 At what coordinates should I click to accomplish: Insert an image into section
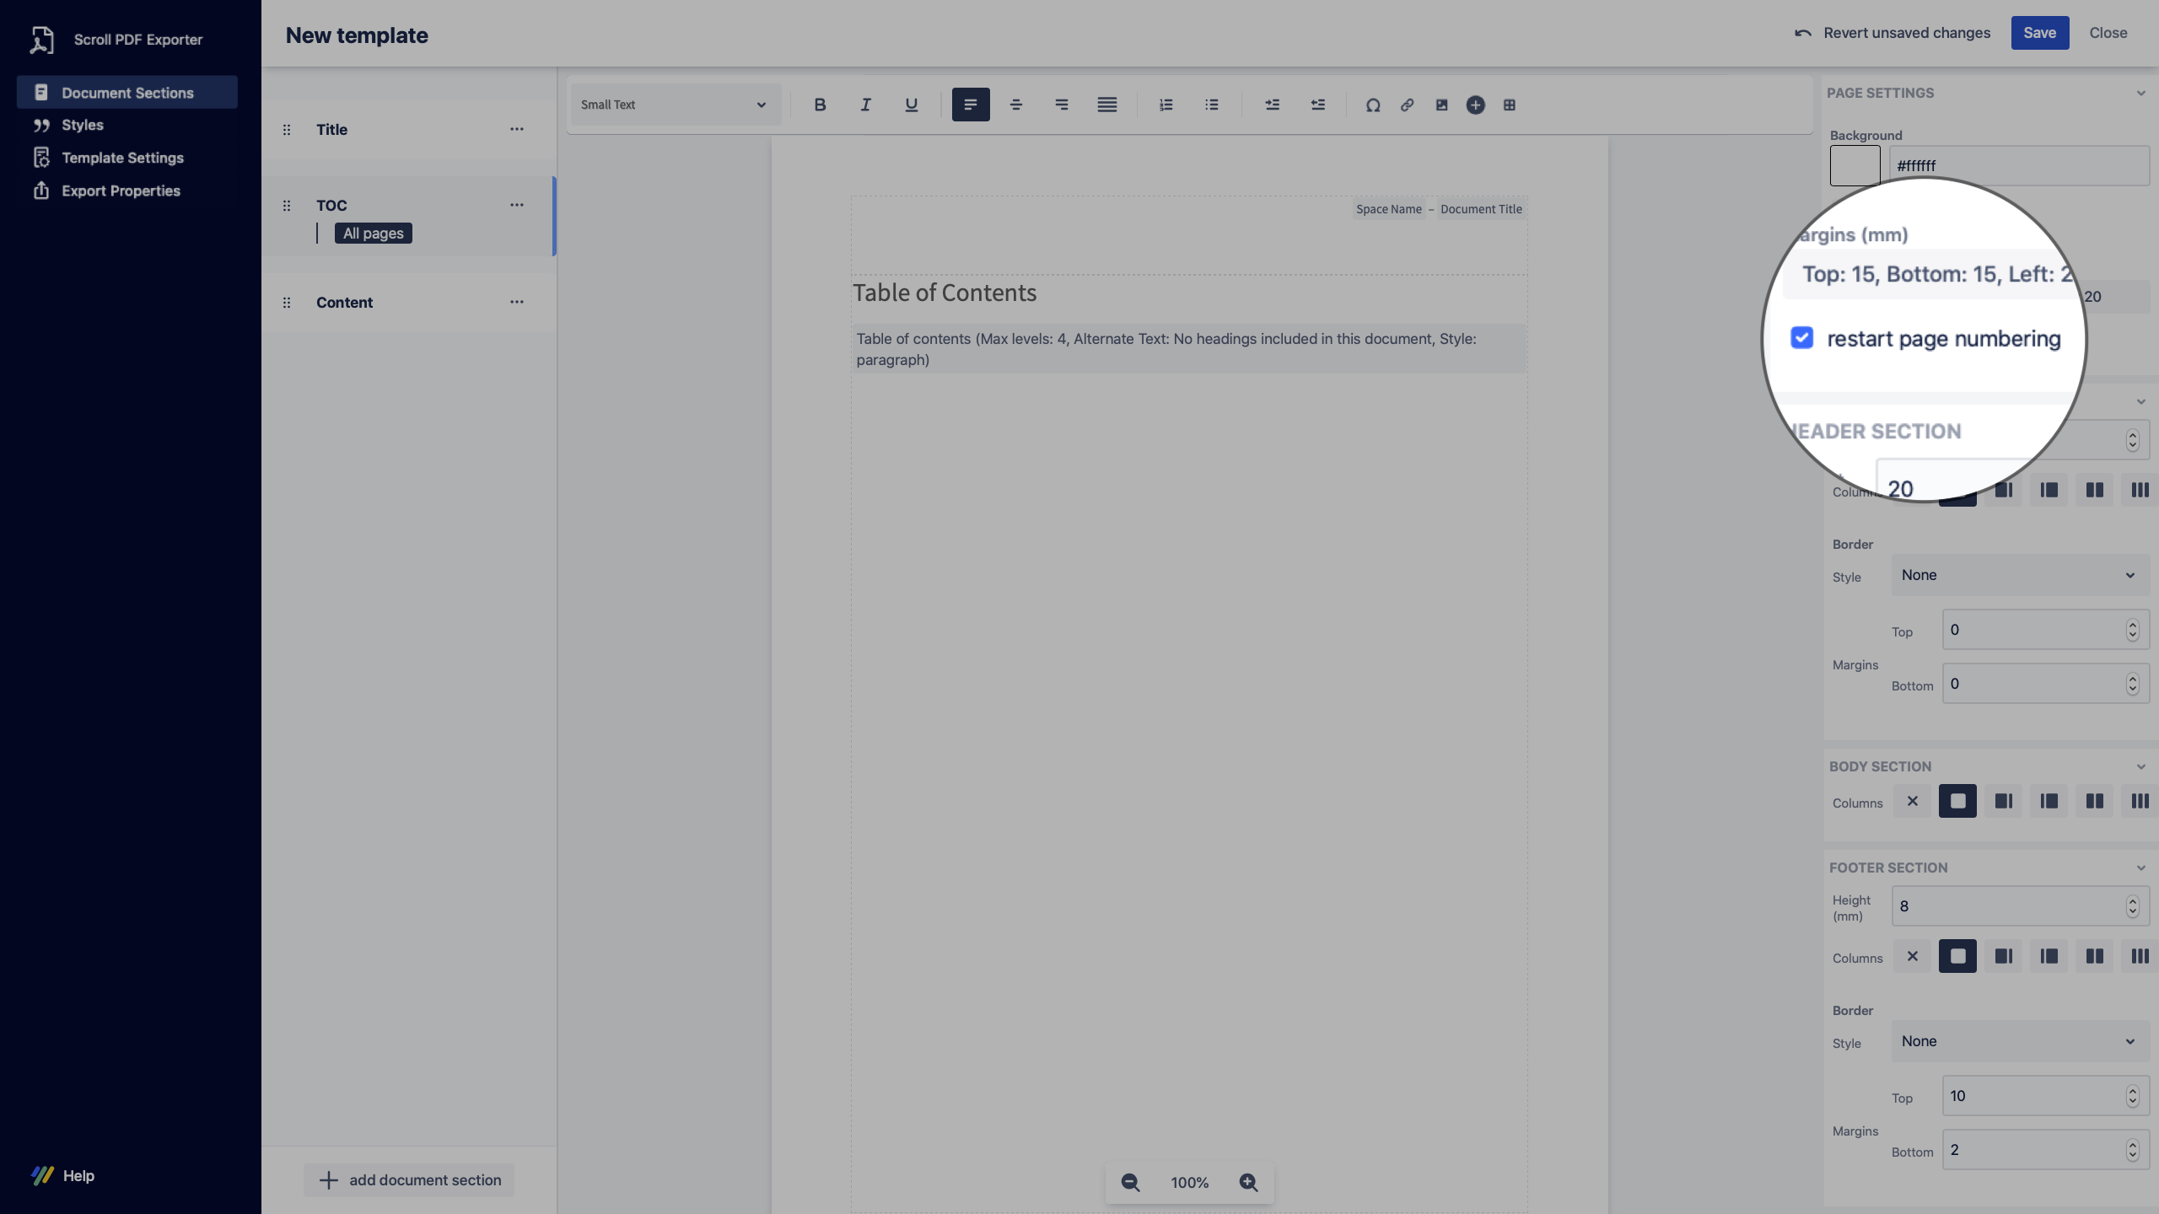pos(1441,105)
